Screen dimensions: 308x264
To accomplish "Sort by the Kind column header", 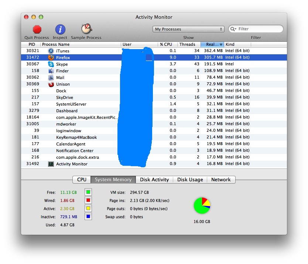I will pos(237,44).
